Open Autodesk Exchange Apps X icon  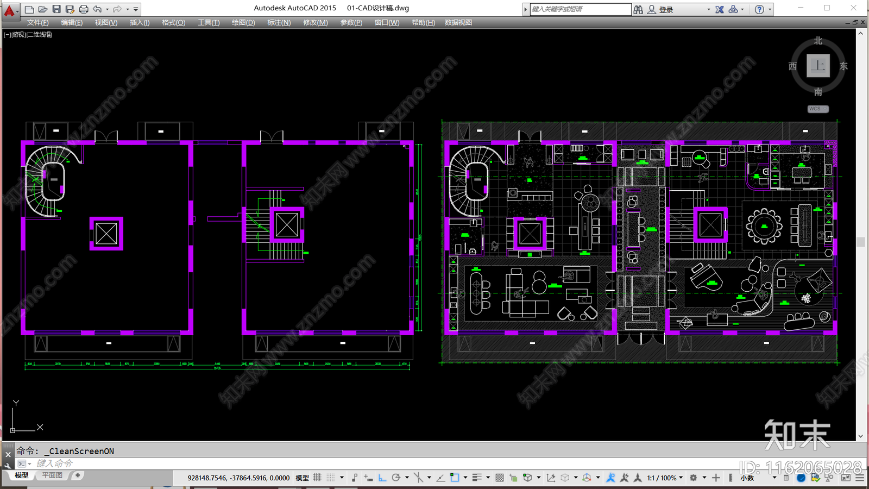click(x=720, y=9)
